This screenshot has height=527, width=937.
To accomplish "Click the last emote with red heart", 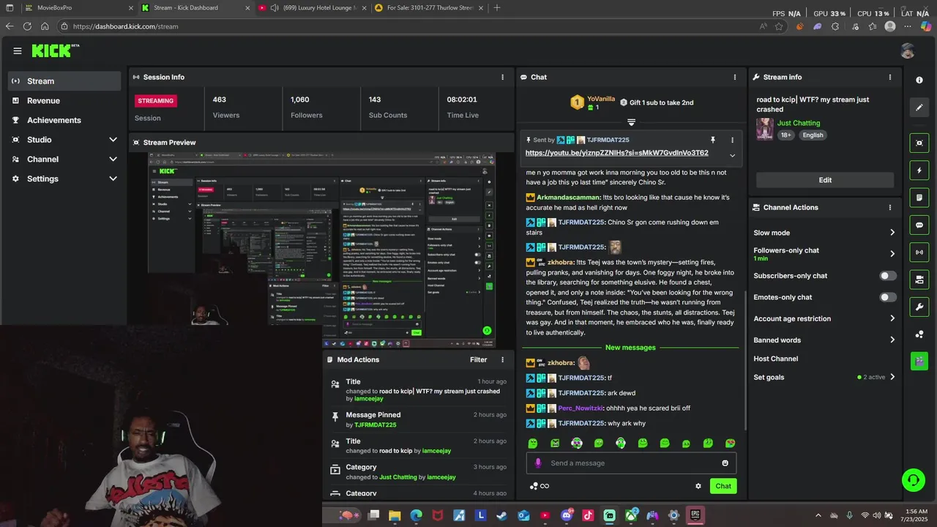I will click(x=730, y=444).
